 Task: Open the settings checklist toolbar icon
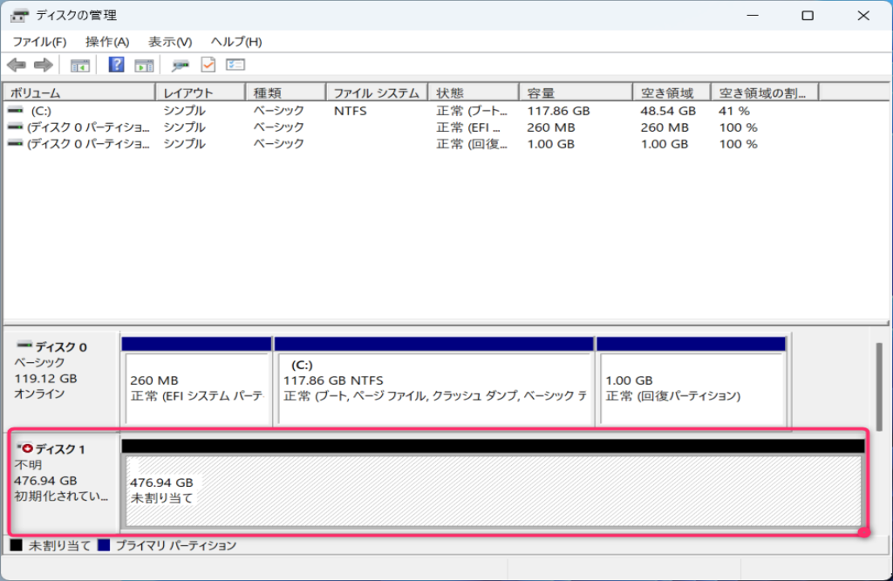235,65
